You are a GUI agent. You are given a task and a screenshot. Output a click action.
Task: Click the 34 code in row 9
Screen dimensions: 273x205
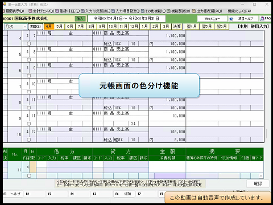pyautogui.click(x=133, y=124)
